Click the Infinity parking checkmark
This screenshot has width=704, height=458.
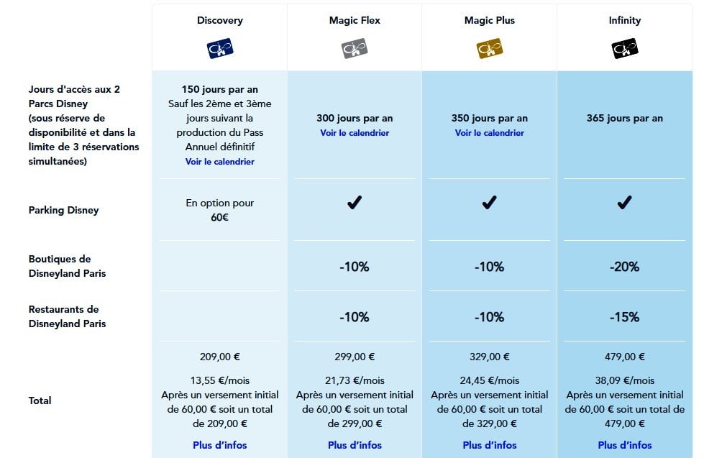pos(624,203)
